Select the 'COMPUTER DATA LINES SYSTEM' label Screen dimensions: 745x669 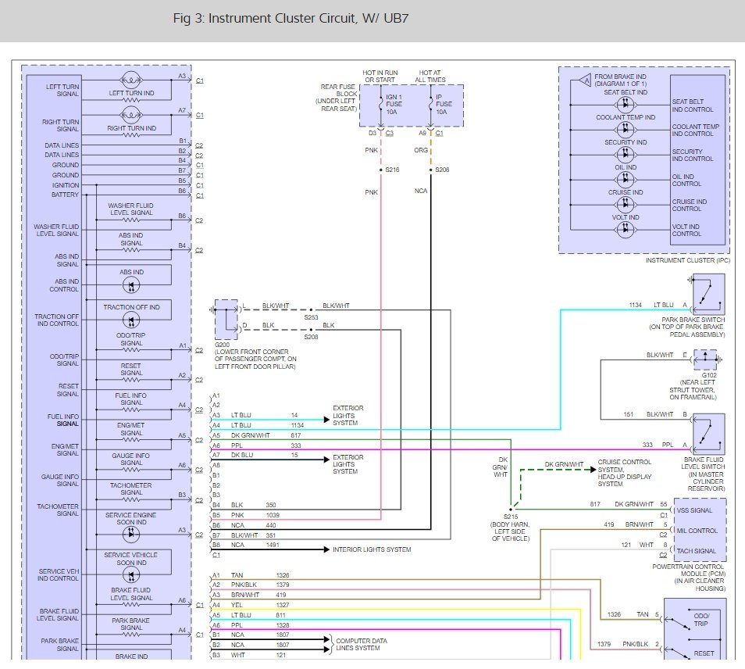pyautogui.click(x=362, y=645)
